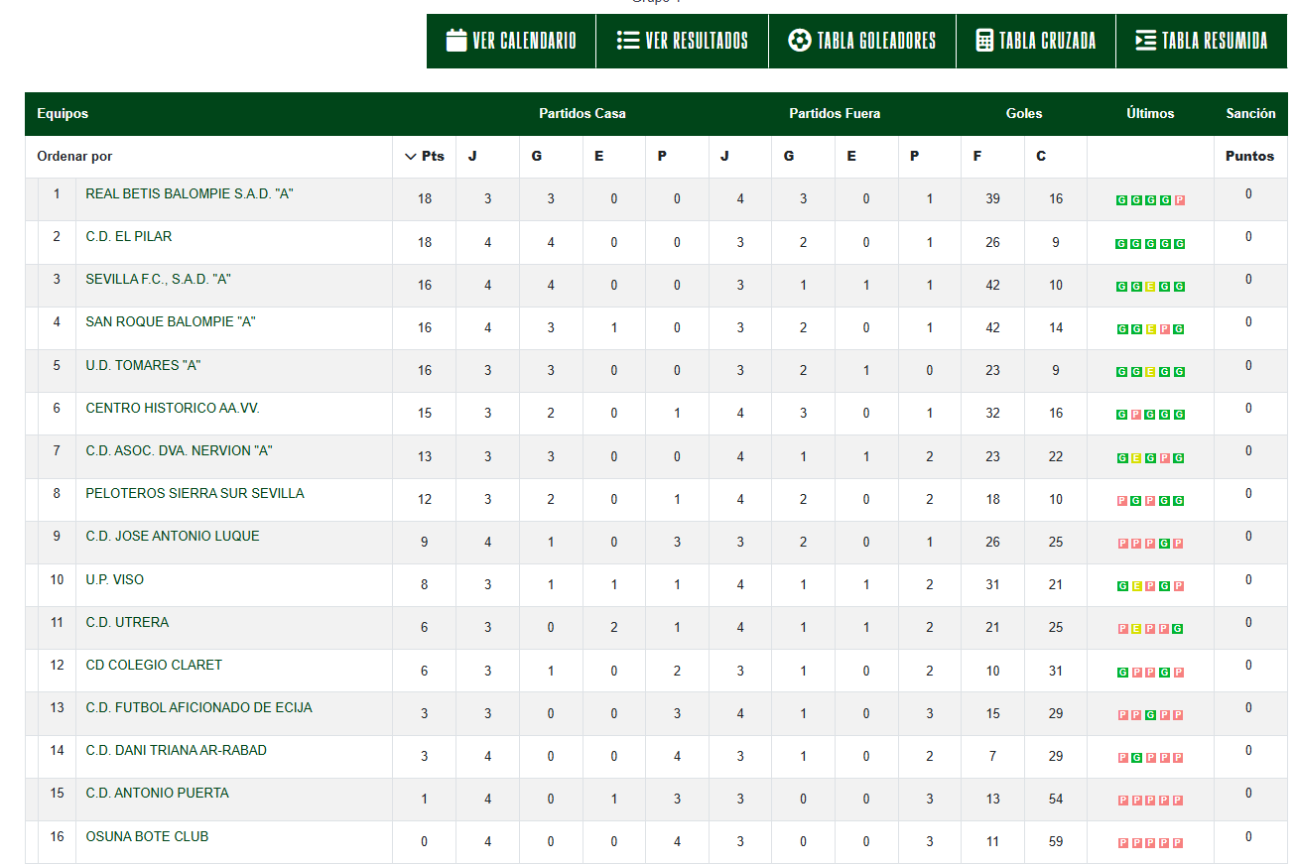Image resolution: width=1296 pixels, height=865 pixels.
Task: Open team Sevilla F.C., S.A.D. "A"
Action: 158,280
